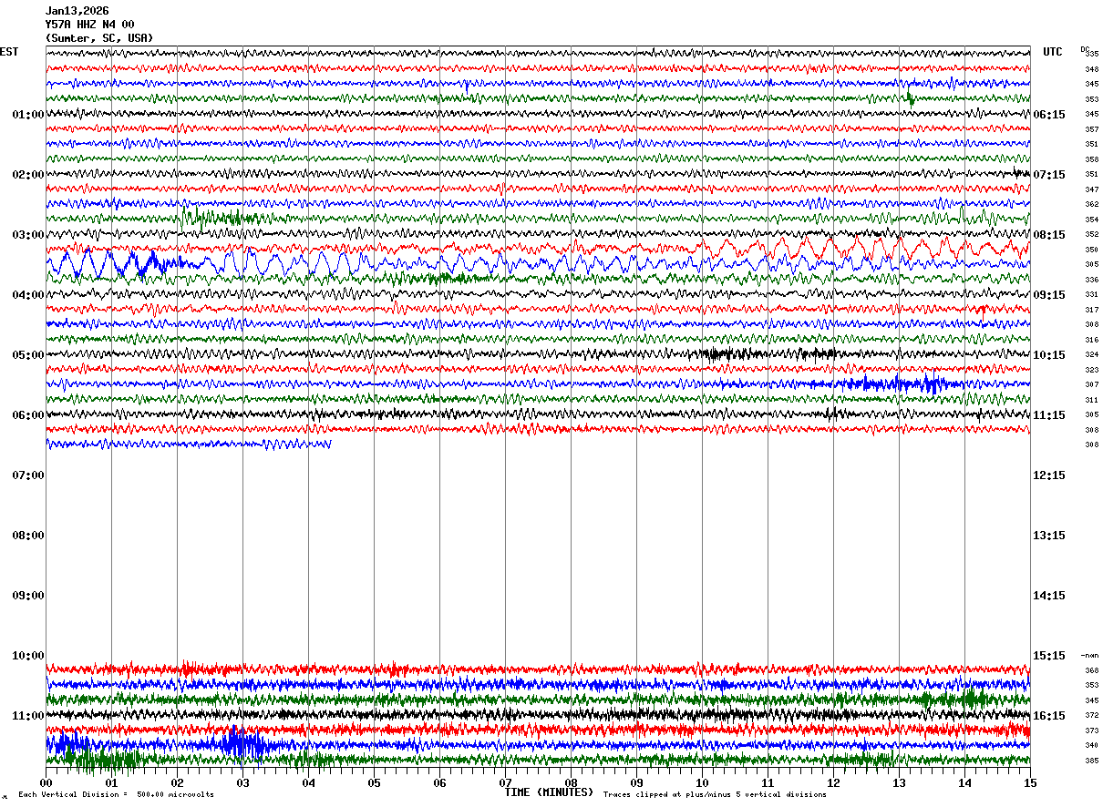Click the '10' minute tick label
1103x807 pixels.
point(702,782)
